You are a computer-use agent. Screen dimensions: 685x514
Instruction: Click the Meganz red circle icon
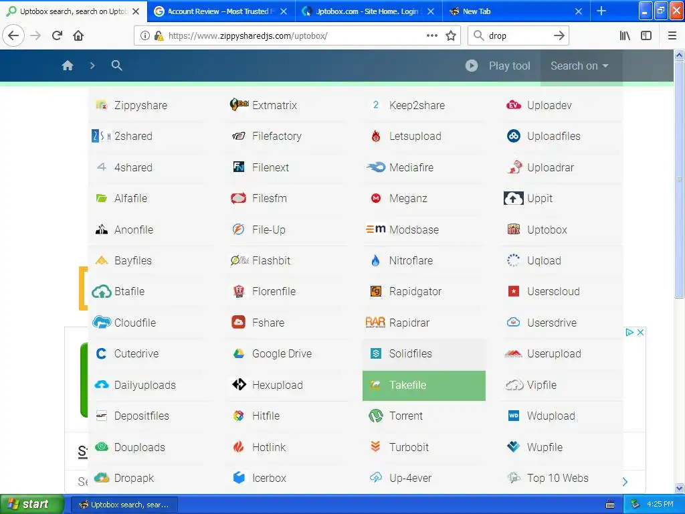pyautogui.click(x=376, y=198)
